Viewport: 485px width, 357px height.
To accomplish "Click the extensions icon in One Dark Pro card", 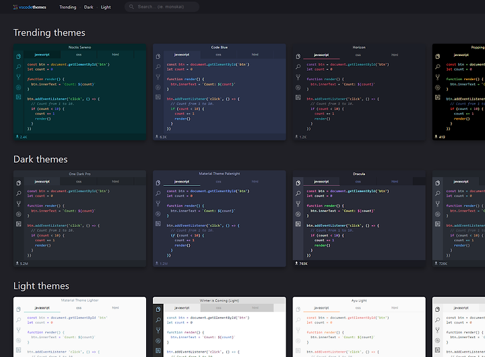I will click(x=19, y=224).
